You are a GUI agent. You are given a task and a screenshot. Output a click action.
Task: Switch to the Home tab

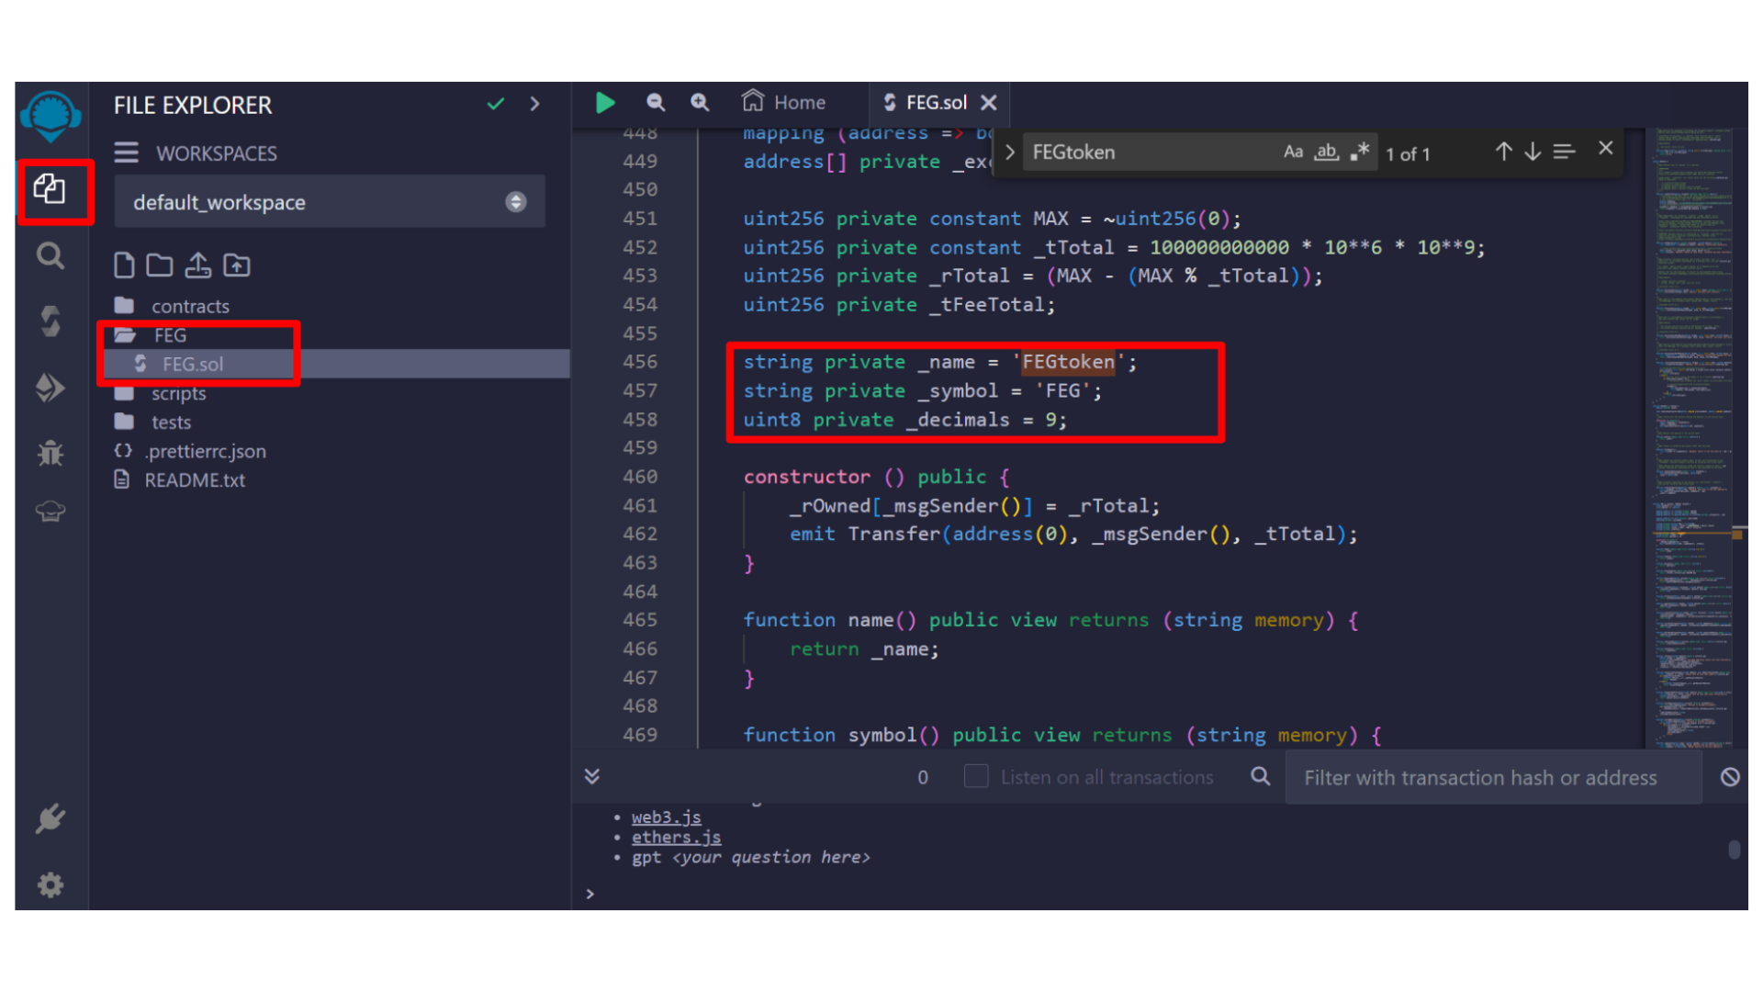[785, 103]
